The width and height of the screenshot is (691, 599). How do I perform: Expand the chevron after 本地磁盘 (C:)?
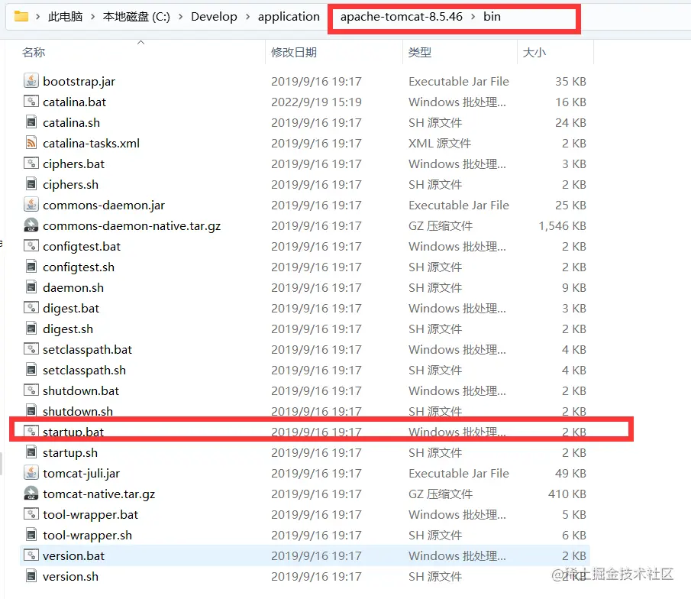coord(181,17)
